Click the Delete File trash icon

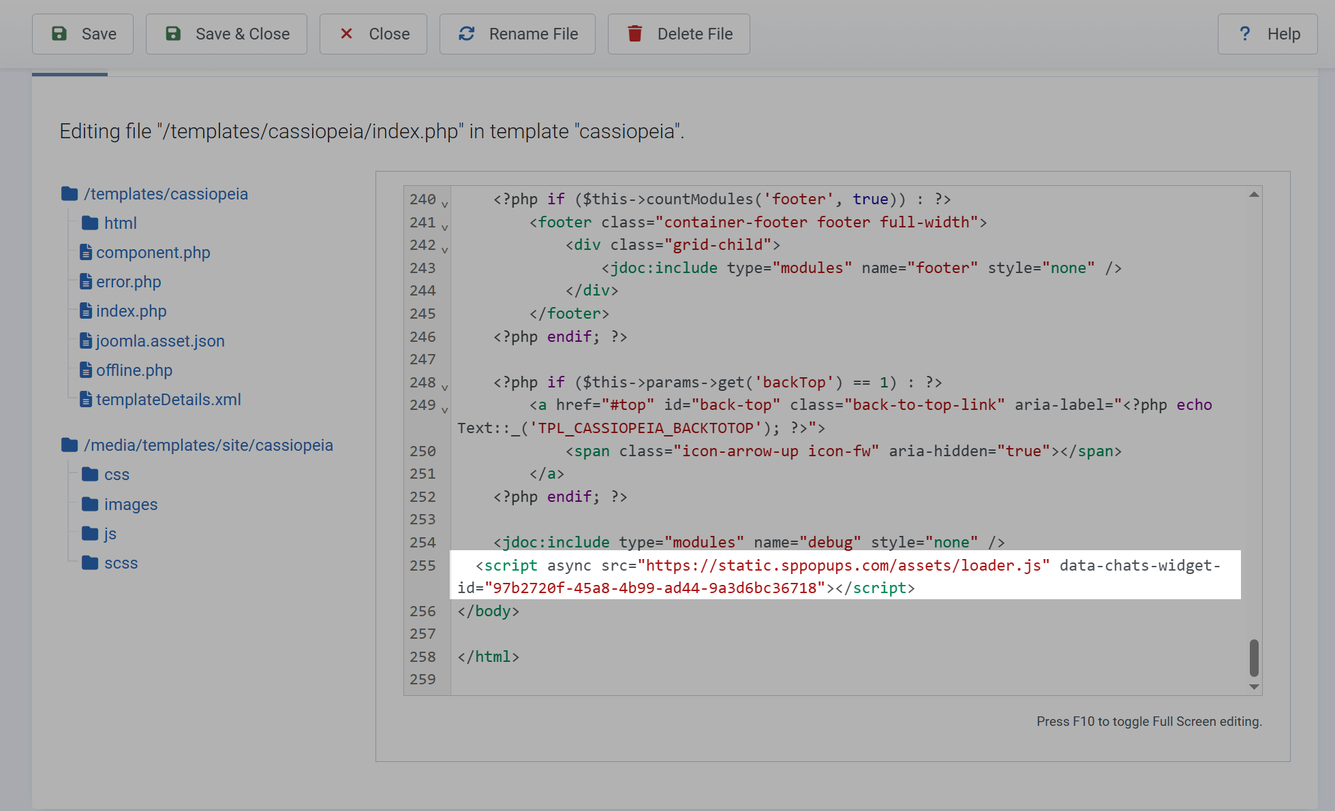pyautogui.click(x=634, y=33)
